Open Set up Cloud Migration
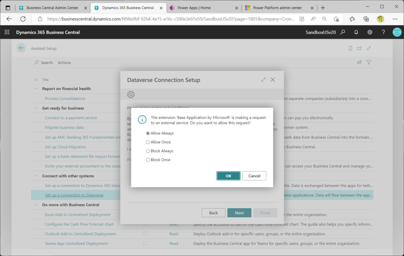 (65, 147)
